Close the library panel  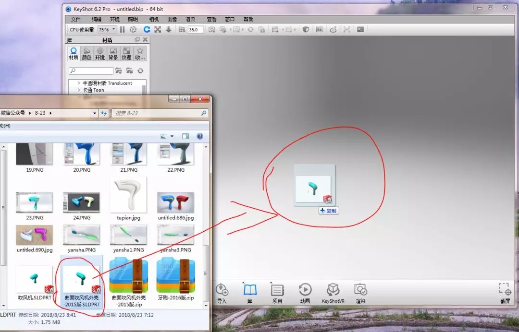(x=145, y=40)
